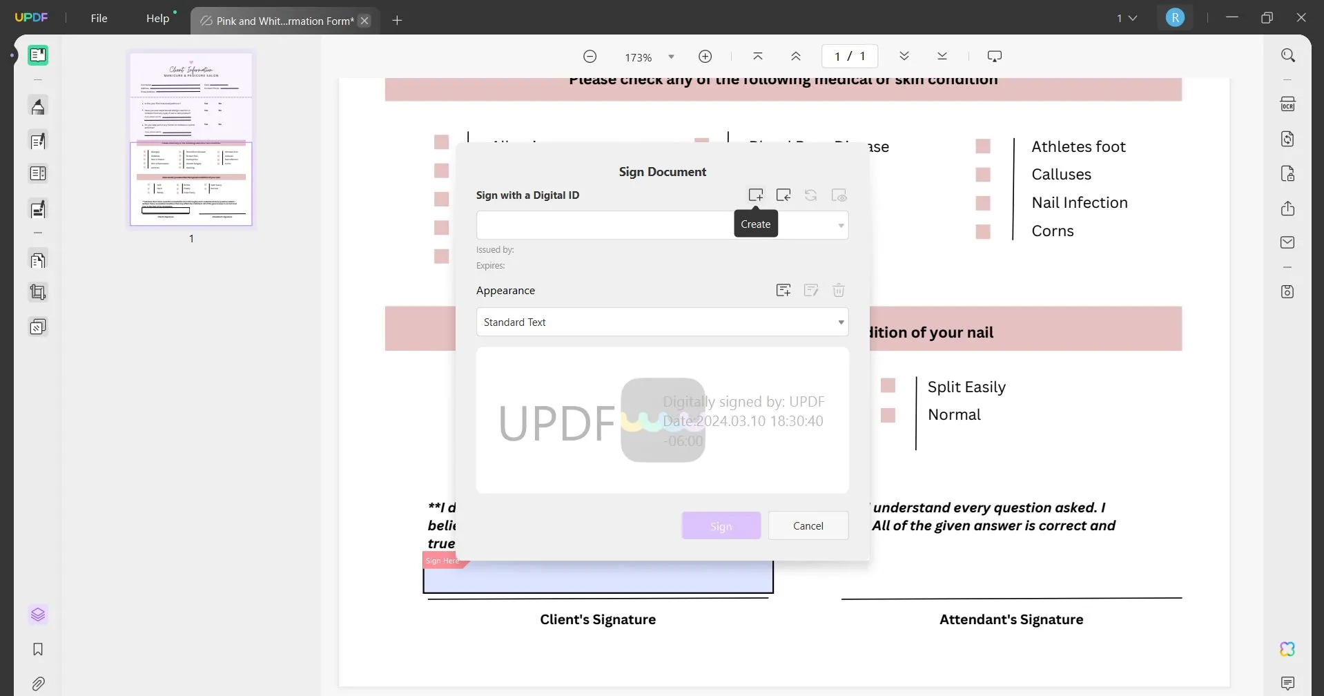Open a new tab with plus button
This screenshot has width=1324, height=696.
pos(397,21)
